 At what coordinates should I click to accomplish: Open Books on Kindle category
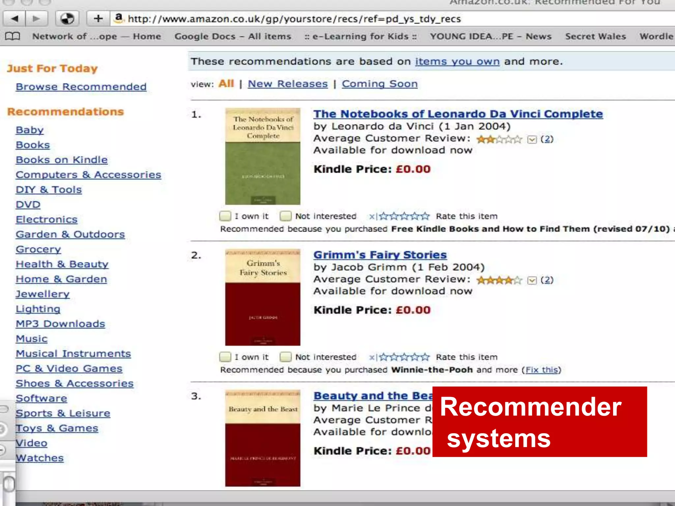[x=62, y=160]
